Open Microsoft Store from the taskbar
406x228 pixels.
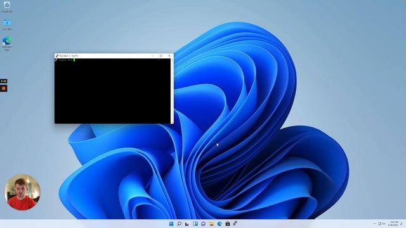(x=228, y=224)
